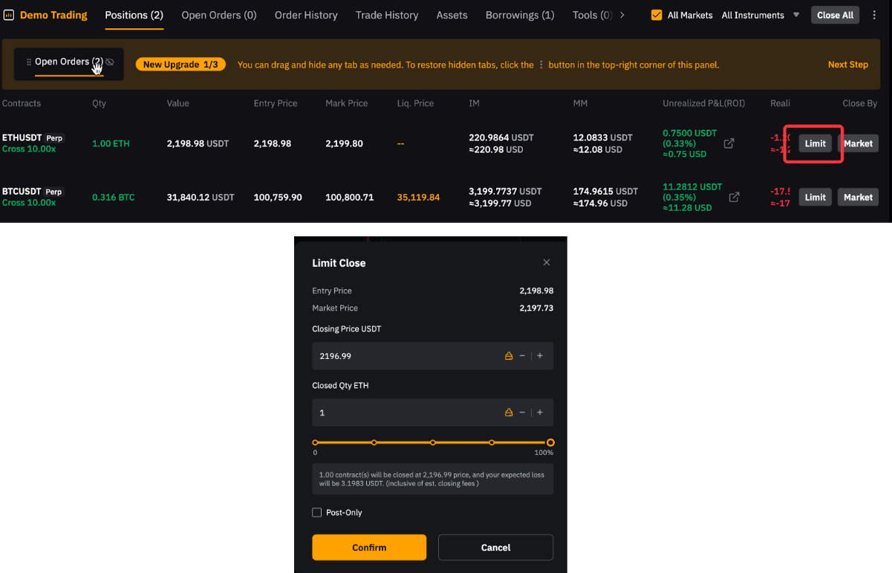Close the Limit Close dialog

547,262
